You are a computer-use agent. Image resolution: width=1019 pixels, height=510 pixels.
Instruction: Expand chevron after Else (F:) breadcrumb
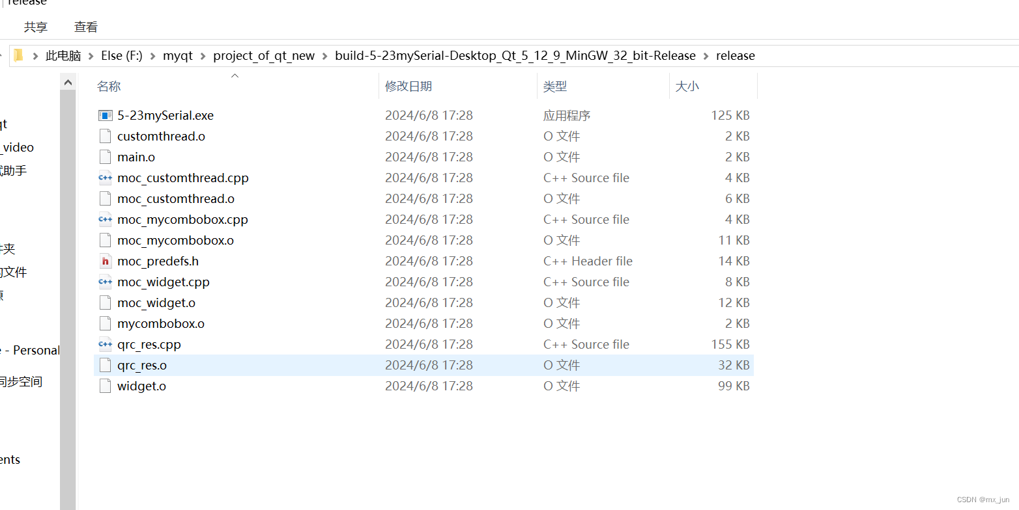pos(152,56)
